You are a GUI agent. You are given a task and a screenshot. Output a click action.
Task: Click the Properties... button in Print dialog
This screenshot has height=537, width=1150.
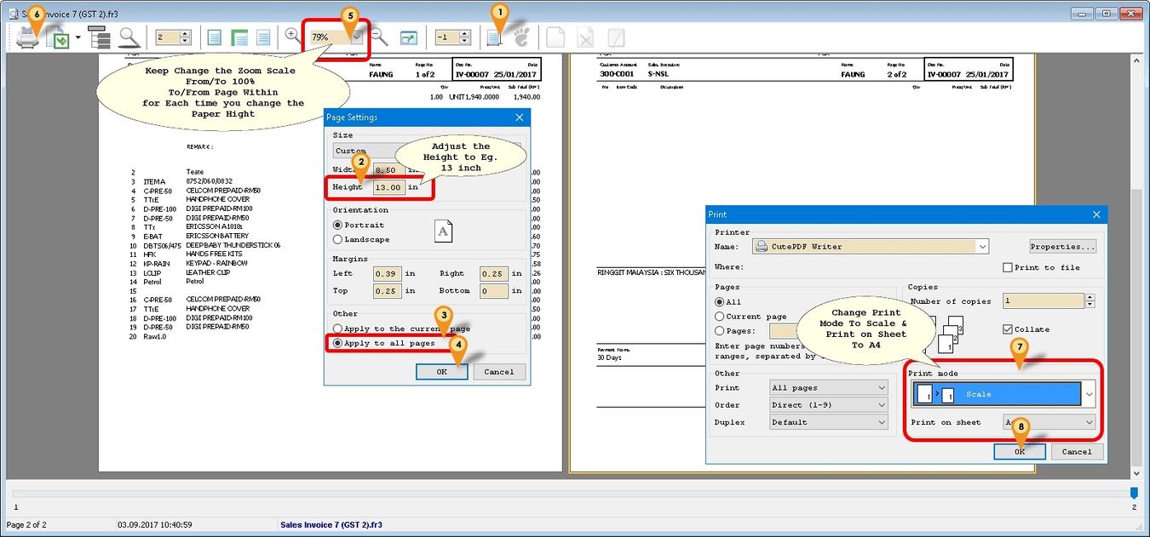pyautogui.click(x=1062, y=247)
